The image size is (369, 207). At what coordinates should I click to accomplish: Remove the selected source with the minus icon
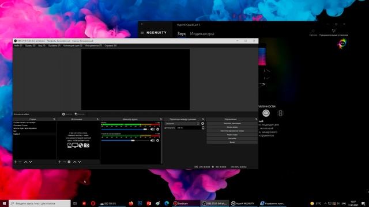64,162
